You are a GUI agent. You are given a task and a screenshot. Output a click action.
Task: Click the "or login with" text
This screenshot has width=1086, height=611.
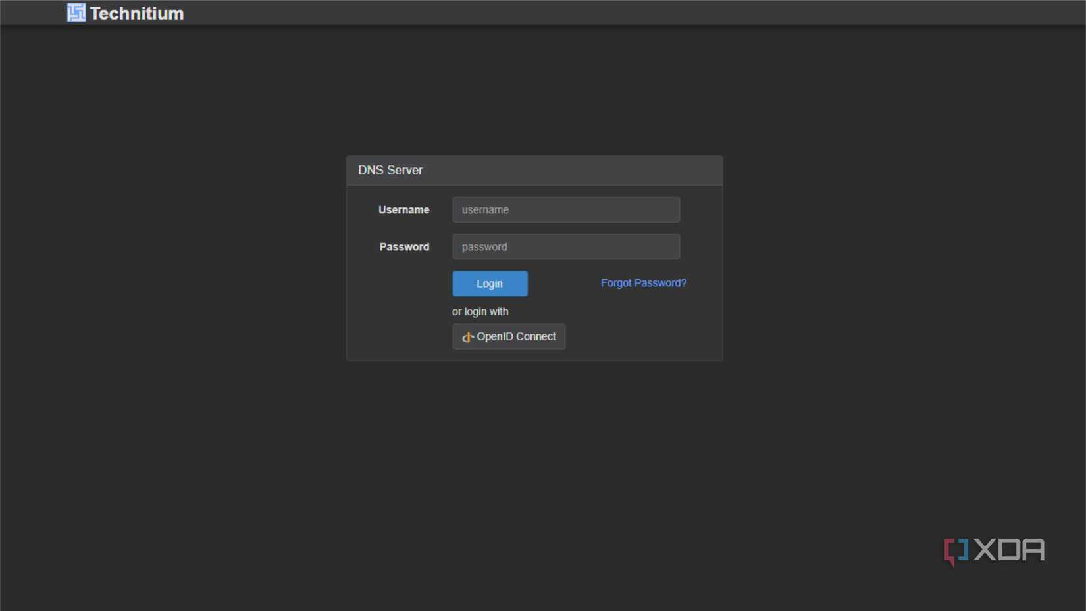480,311
